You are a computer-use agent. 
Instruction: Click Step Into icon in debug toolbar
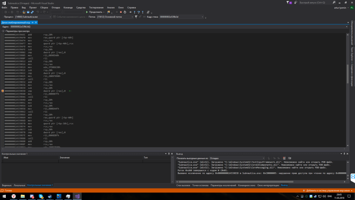coord(134,12)
